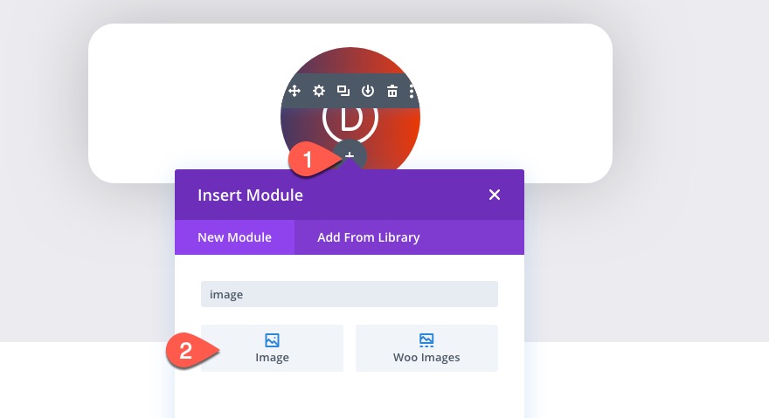Screen dimensions: 769x418
Task: Close the Insert Module dialog
Action: coord(495,195)
